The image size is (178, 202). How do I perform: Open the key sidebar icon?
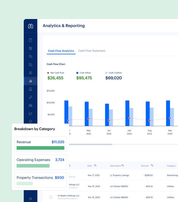pos(31,97)
